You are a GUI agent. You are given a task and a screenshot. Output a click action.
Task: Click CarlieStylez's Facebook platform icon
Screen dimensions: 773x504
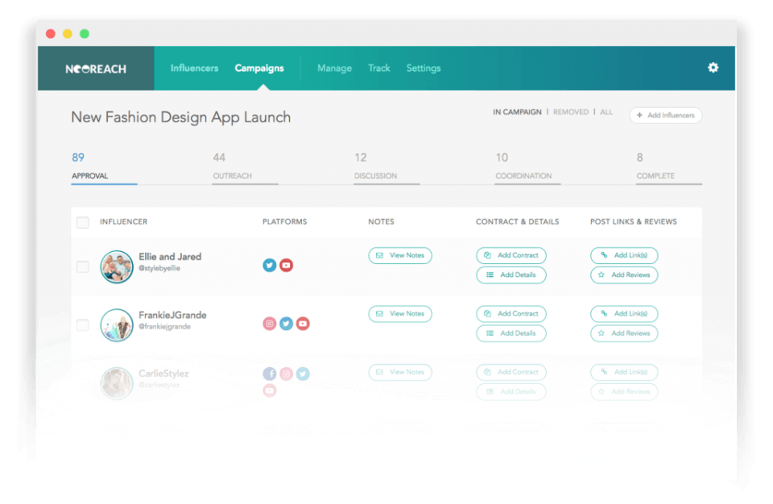point(269,374)
